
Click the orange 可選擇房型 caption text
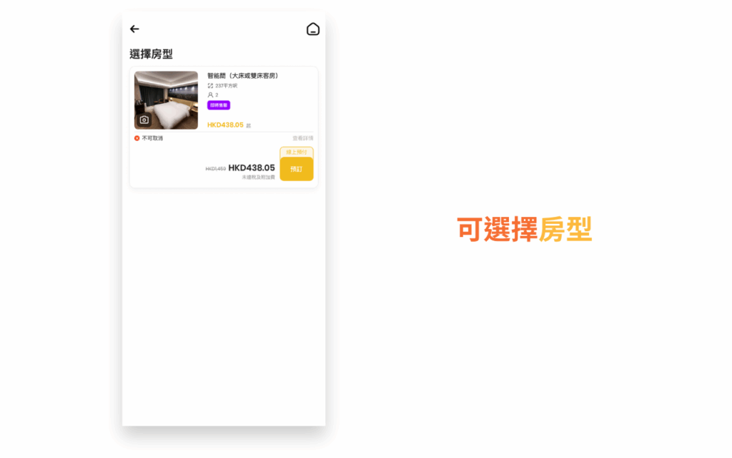[525, 230]
